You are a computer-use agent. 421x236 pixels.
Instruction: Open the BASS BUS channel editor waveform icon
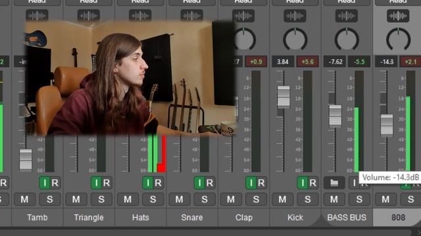coord(347,16)
